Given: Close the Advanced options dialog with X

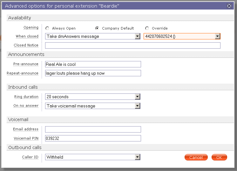Looking at the screenshot, I should pyautogui.click(x=229, y=6).
